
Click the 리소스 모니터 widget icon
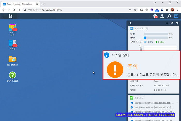pos(132,29)
